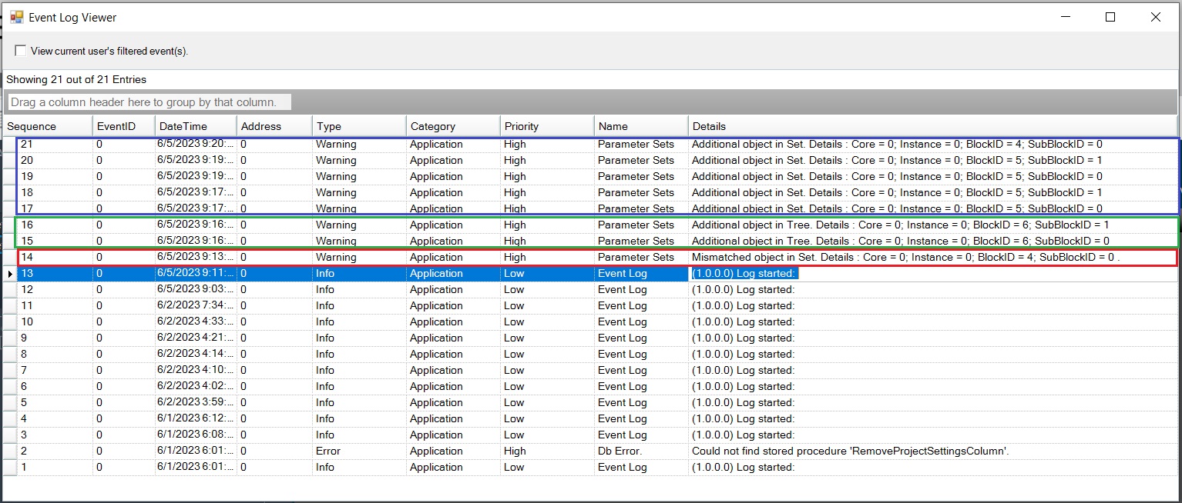Click the highlighted Log started cell in row 13

932,273
